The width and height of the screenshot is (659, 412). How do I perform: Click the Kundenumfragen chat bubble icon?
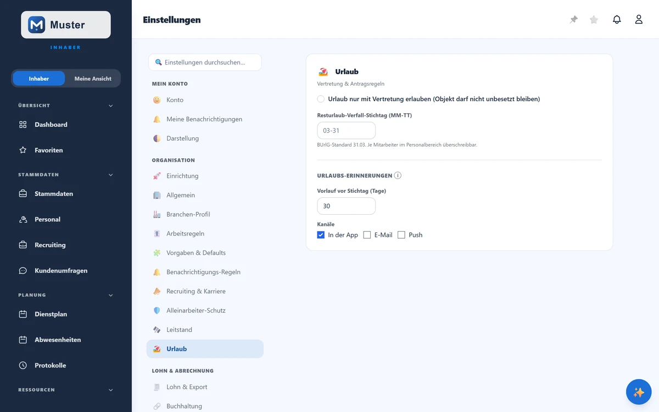(23, 271)
